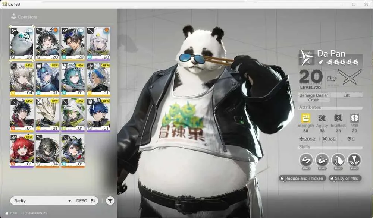The image size is (373, 218).
Task: Open the Rarity sort dropdown
Action: tap(43, 201)
